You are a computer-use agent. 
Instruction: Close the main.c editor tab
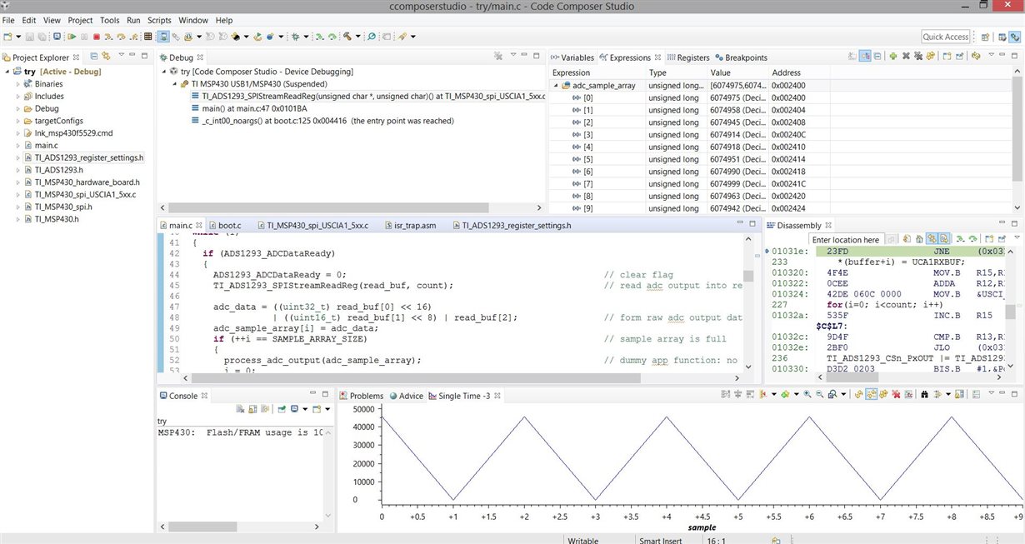(x=199, y=226)
